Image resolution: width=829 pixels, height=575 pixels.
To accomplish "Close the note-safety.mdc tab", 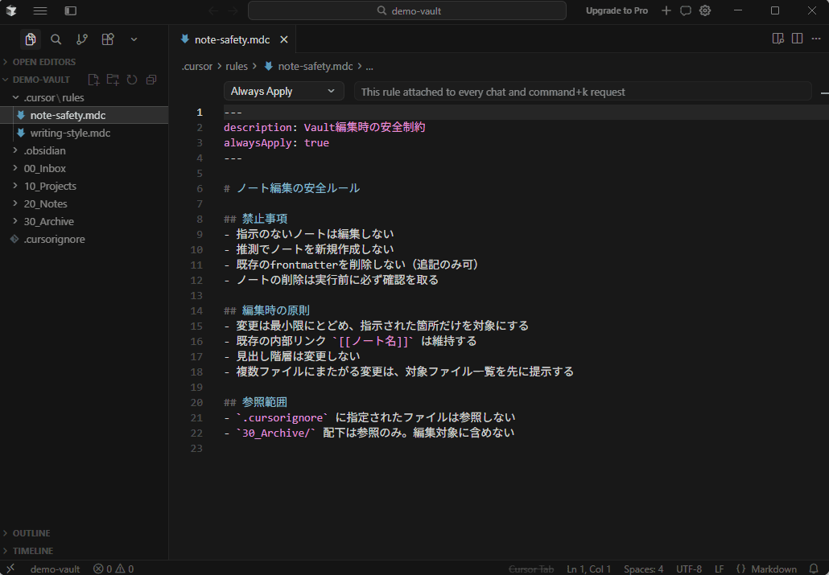I will click(284, 39).
